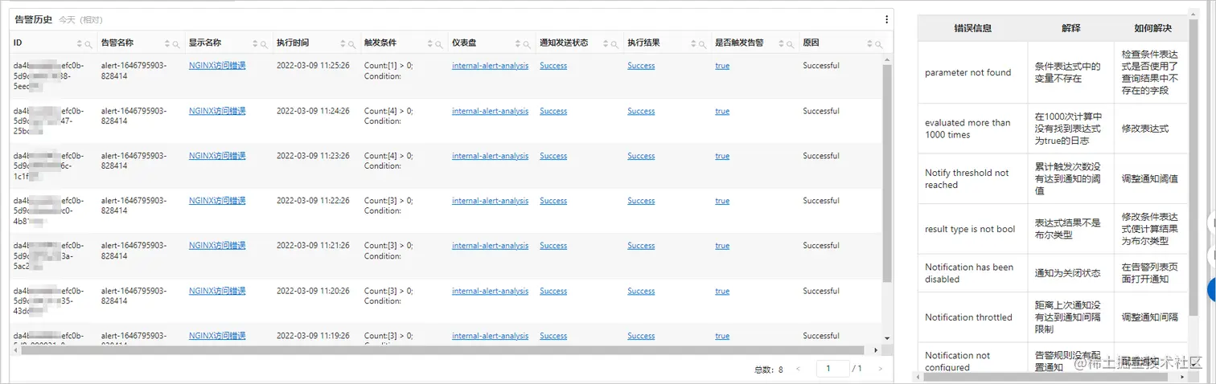This screenshot has width=1216, height=384.
Task: Open search filter for 告警名称 column
Action: [176, 44]
